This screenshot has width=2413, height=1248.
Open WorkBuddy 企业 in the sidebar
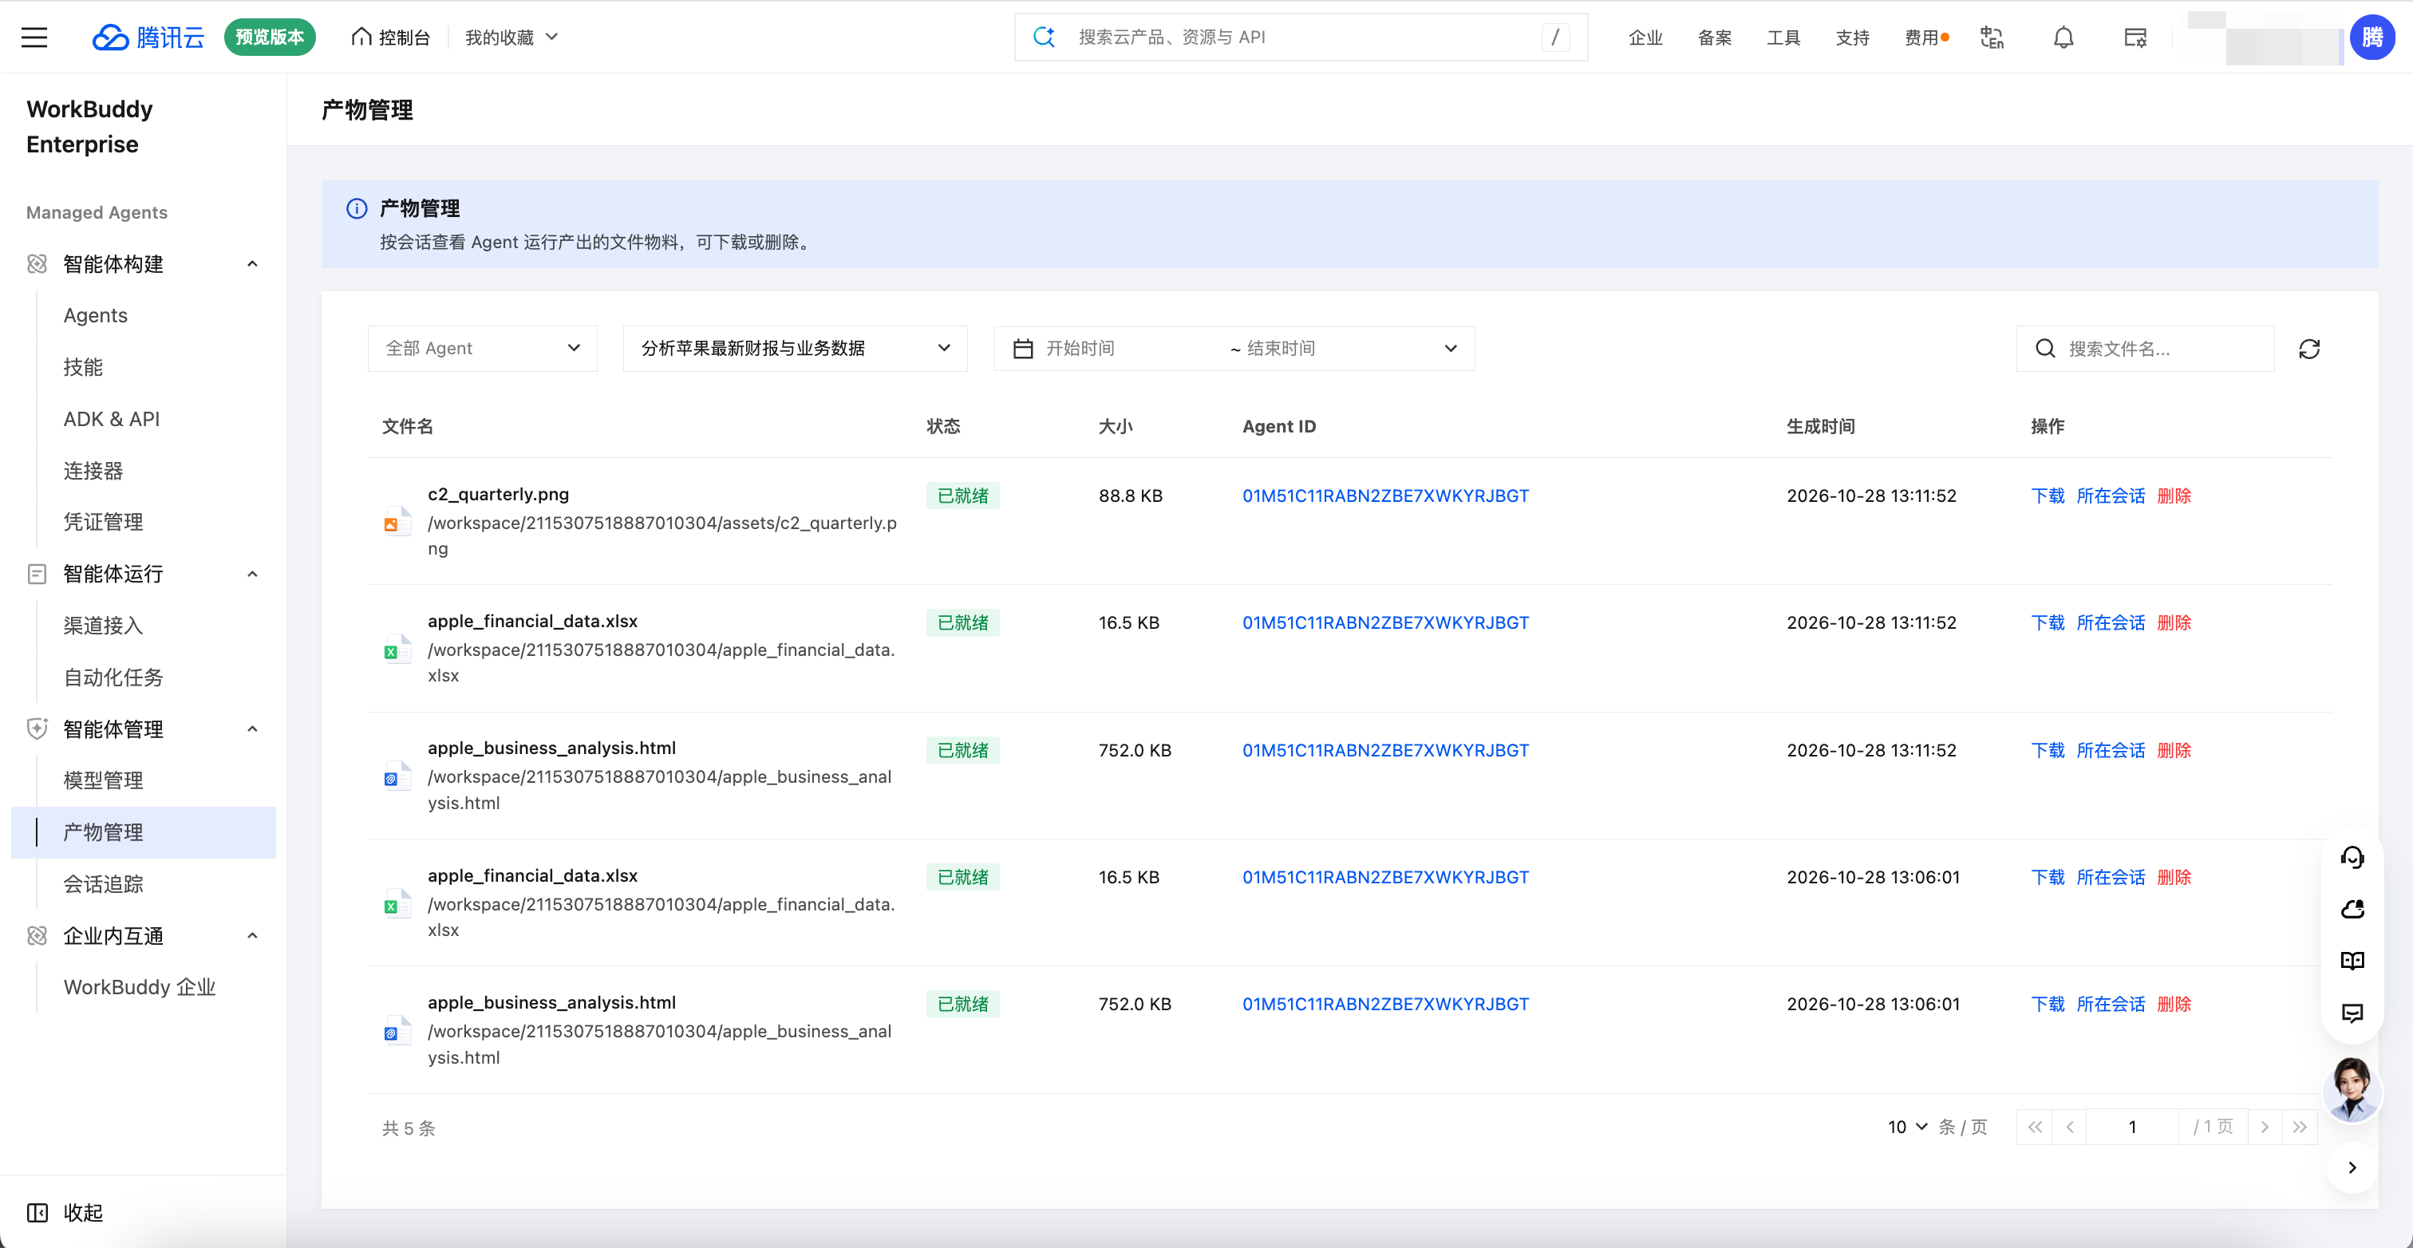coord(140,988)
